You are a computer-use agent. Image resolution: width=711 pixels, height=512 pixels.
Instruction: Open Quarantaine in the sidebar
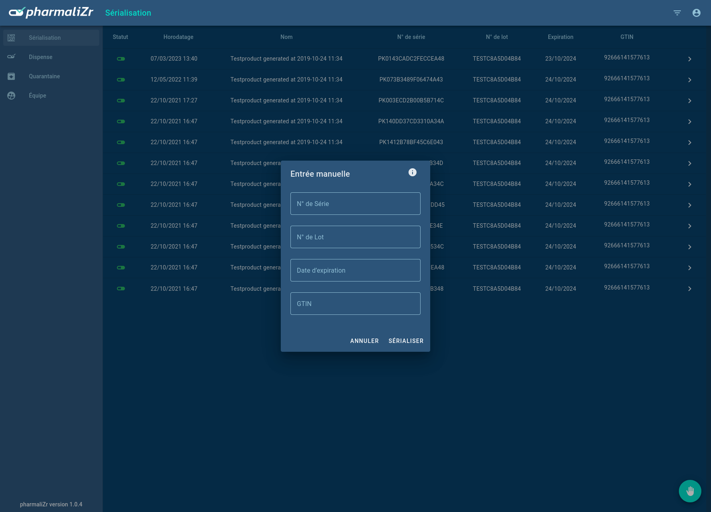(51, 76)
